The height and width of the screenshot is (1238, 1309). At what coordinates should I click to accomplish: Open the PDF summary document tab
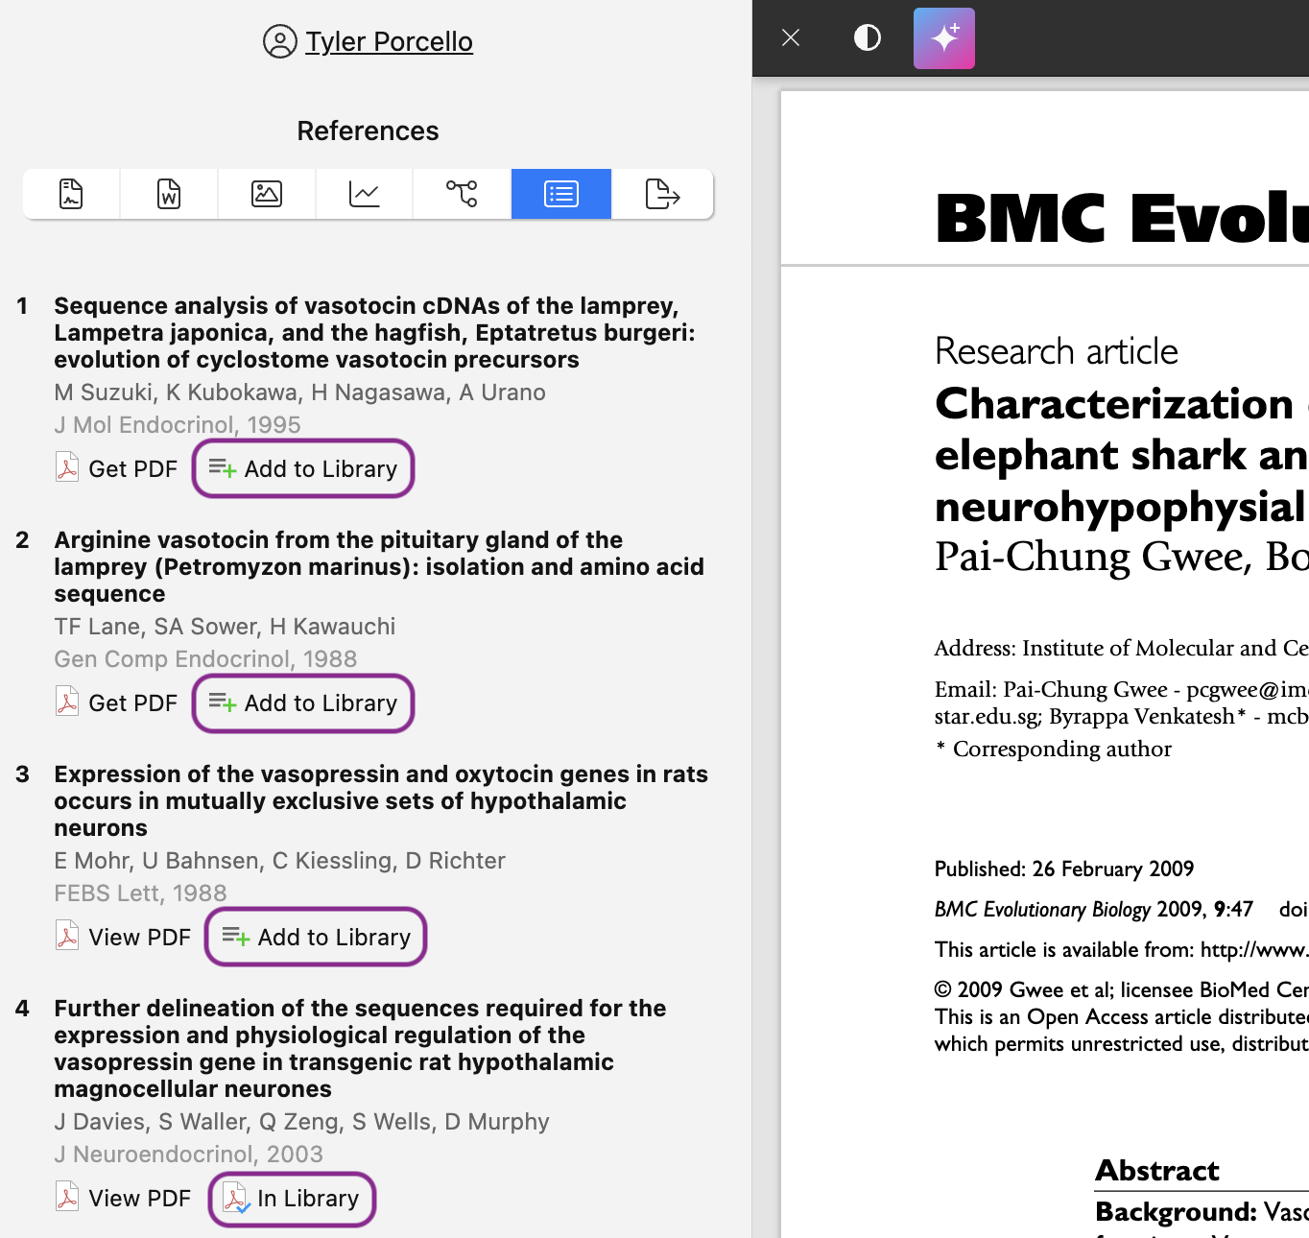tap(71, 194)
